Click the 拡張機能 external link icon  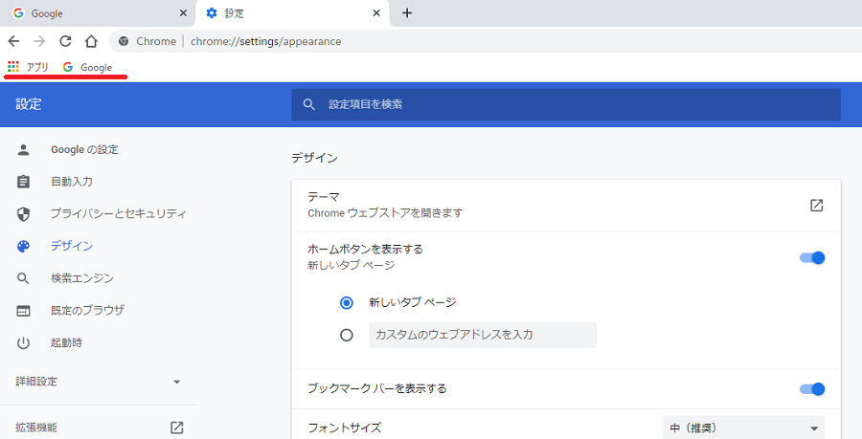(x=177, y=428)
